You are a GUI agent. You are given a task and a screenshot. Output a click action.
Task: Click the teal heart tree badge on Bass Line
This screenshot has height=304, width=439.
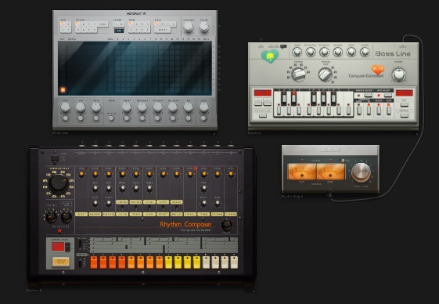[270, 56]
